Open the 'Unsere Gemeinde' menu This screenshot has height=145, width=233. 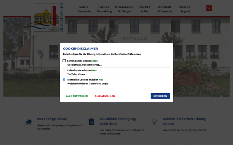click(84, 9)
